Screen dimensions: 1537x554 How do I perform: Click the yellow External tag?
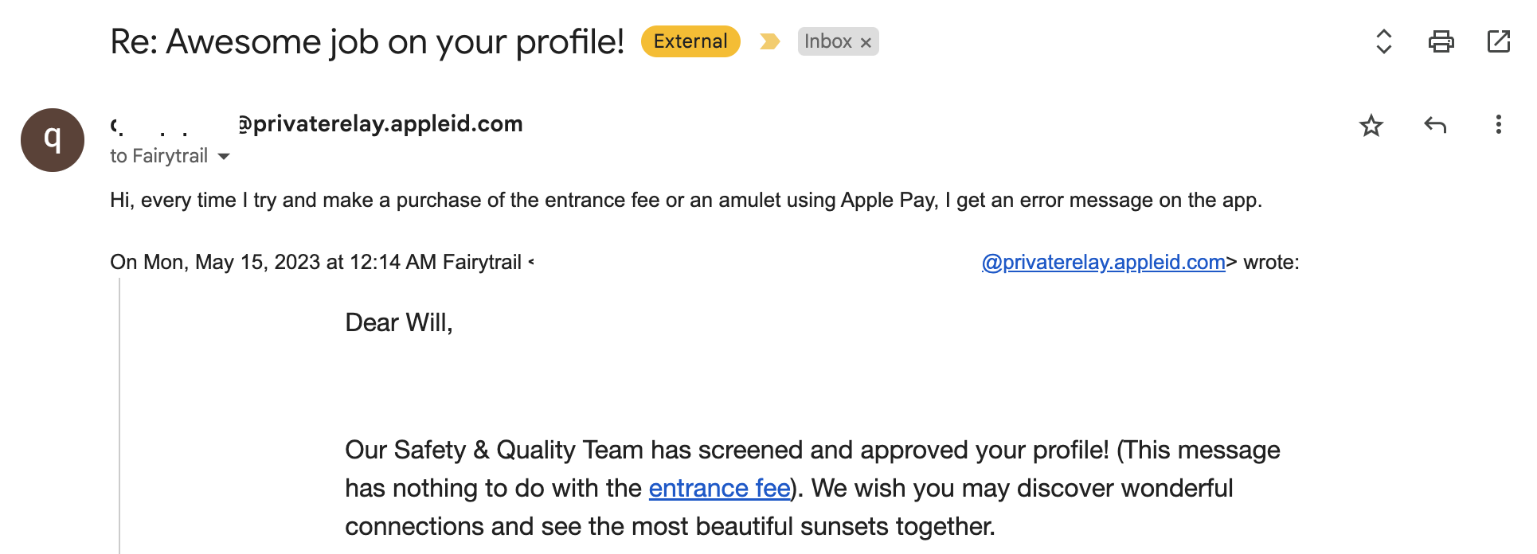[x=690, y=41]
